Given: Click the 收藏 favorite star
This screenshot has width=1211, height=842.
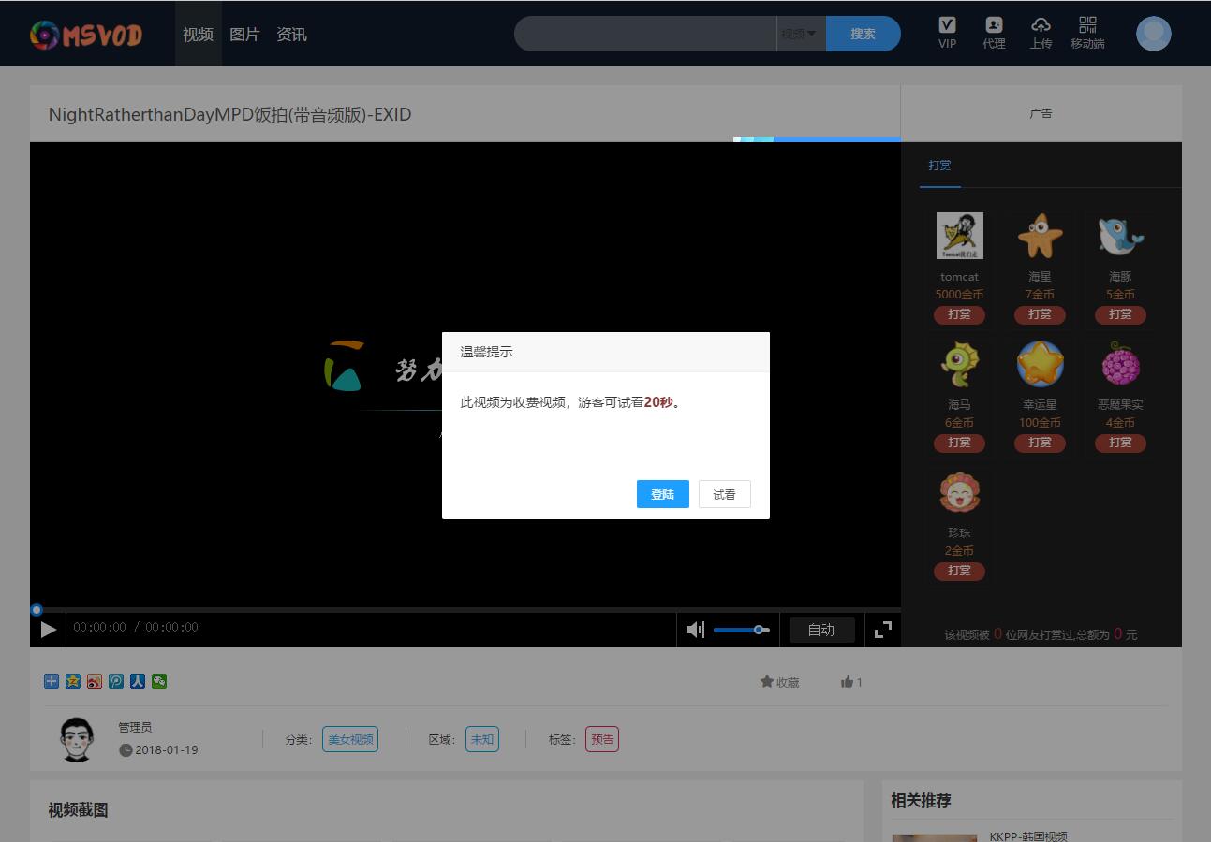Looking at the screenshot, I should pos(779,682).
